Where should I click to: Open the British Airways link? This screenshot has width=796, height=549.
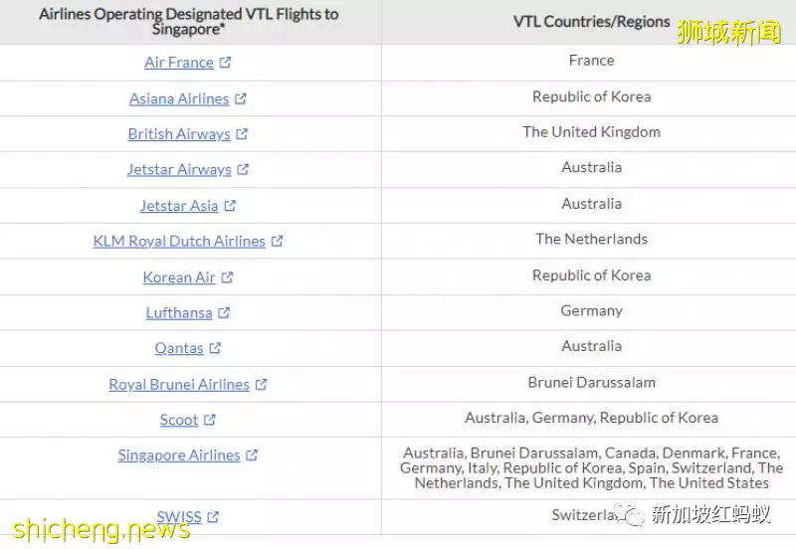pos(179,134)
